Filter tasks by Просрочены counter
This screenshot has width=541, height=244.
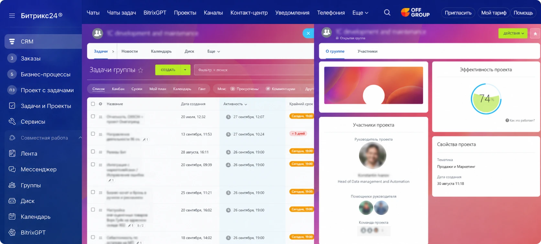[x=244, y=89]
